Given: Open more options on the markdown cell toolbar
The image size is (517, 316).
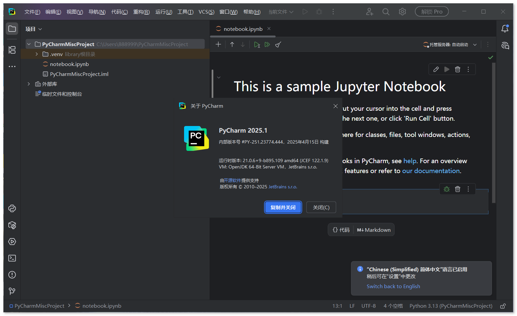Looking at the screenshot, I should [x=468, y=69].
